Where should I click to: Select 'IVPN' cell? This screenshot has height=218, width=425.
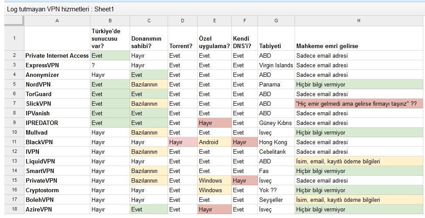[57, 152]
